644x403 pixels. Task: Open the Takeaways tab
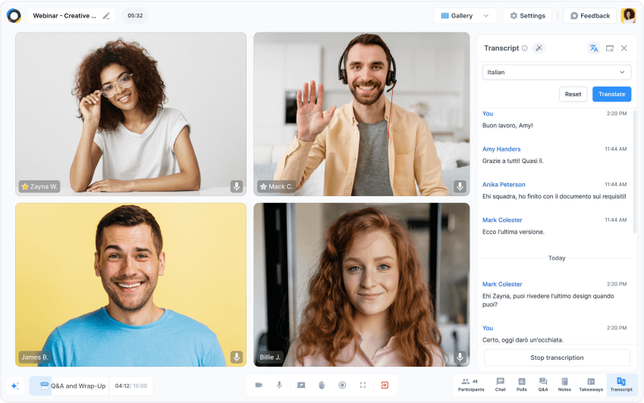(591, 385)
